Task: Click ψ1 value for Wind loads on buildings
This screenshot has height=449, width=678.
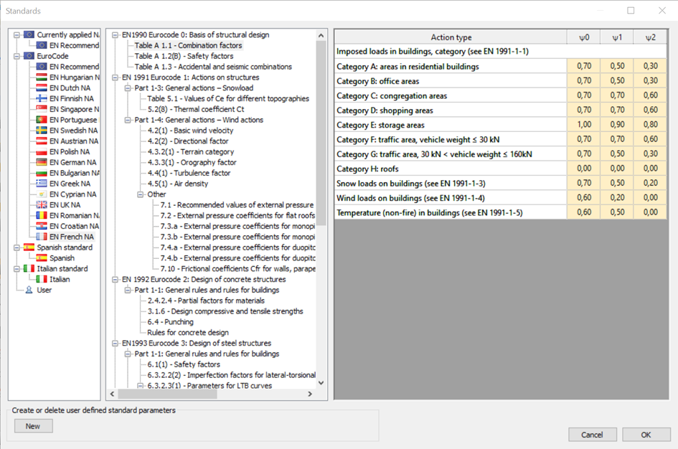Action: pos(617,197)
